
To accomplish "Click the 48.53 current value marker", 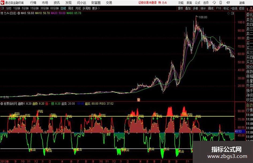I will tap(238, 131).
